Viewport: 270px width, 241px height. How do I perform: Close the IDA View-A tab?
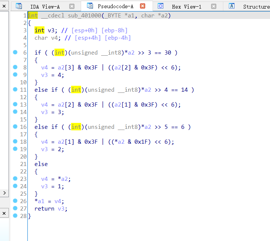coord(72,6)
